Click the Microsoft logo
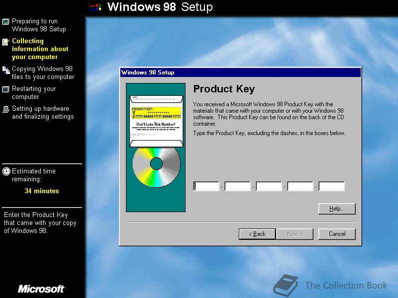Screen dimensions: 398x298 click(x=42, y=289)
